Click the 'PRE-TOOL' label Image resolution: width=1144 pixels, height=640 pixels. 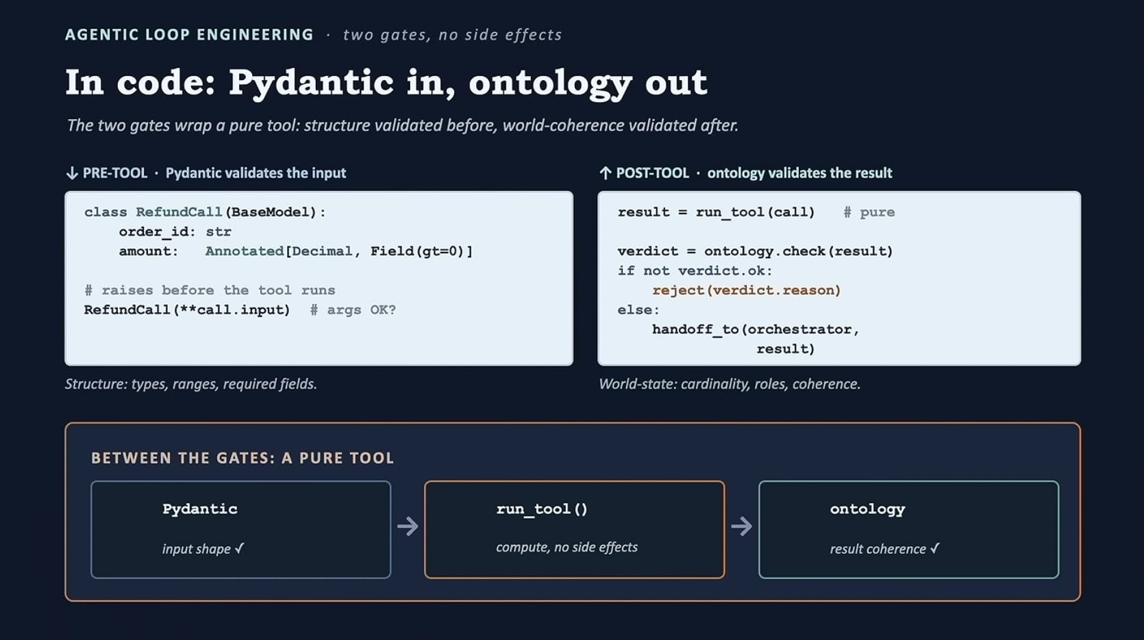coord(115,173)
